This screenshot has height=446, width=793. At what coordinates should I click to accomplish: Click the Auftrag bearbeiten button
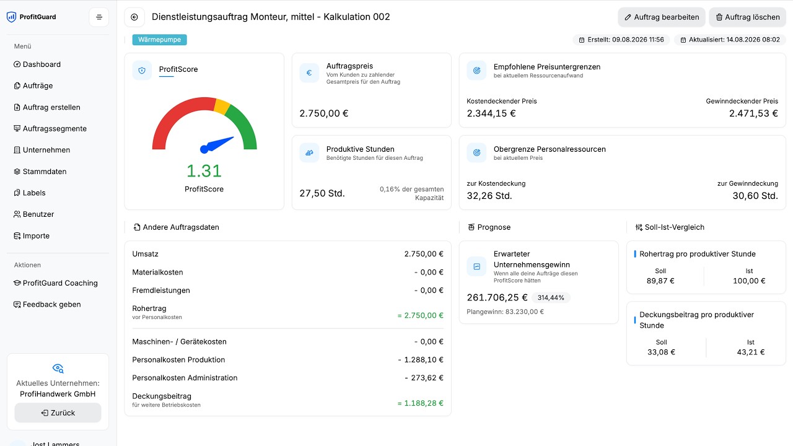[x=662, y=17]
